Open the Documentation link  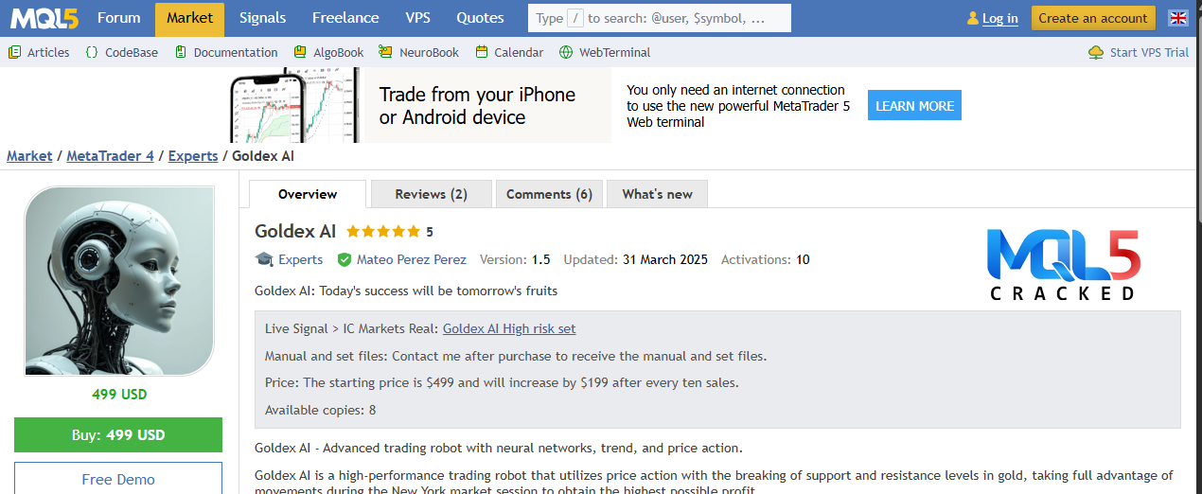[236, 52]
